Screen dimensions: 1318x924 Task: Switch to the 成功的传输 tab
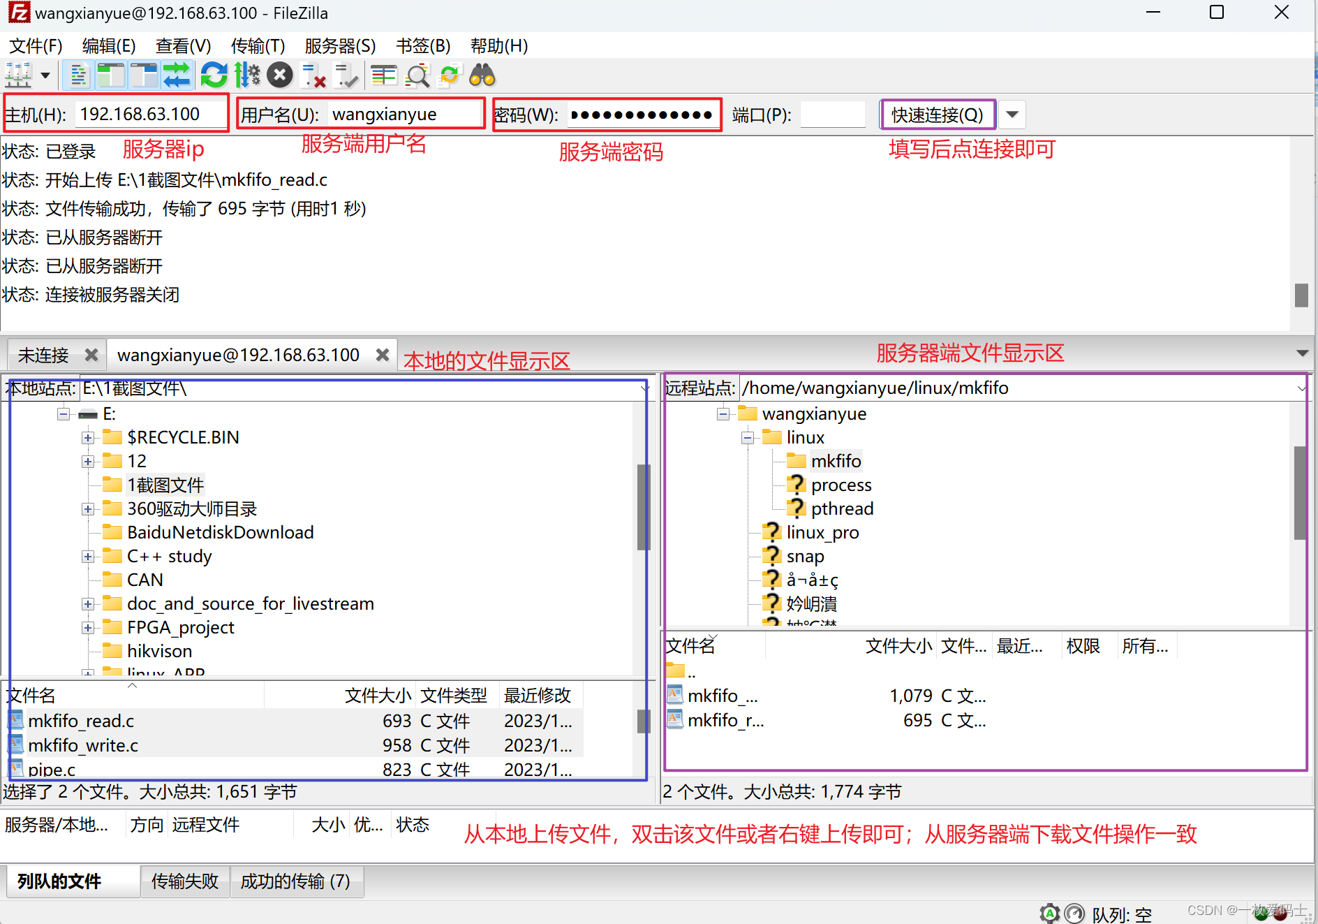click(297, 881)
